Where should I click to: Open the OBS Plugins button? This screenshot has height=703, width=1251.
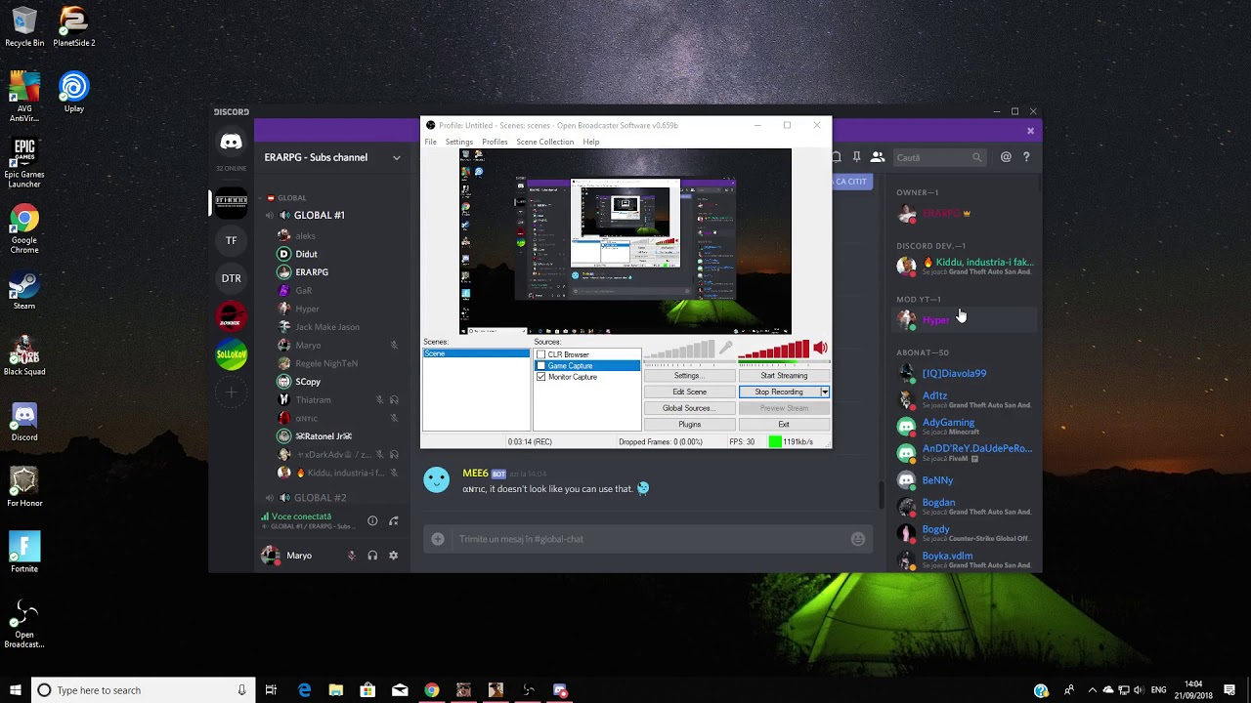tap(689, 425)
